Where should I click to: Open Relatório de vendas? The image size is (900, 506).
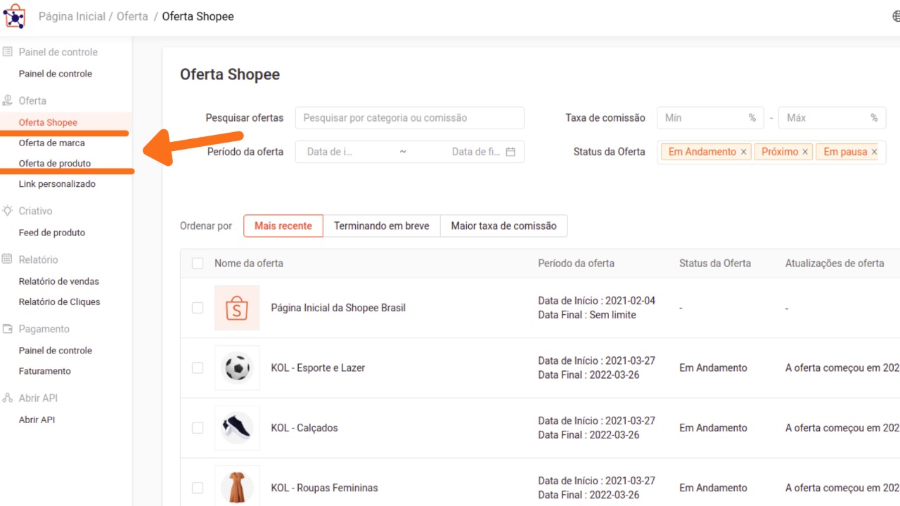pos(59,281)
